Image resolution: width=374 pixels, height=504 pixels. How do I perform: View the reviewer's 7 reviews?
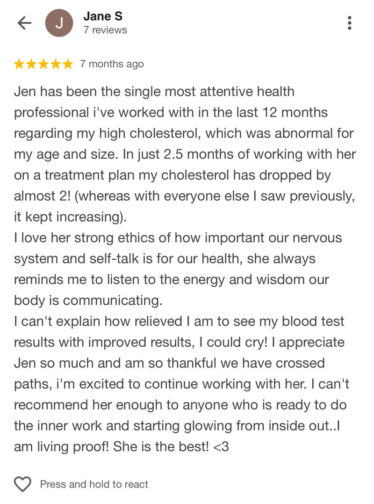[105, 30]
